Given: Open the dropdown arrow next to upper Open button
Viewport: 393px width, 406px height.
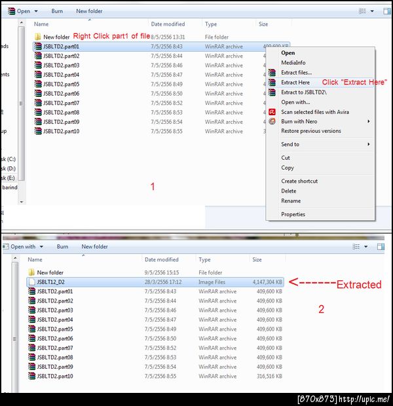Looking at the screenshot, I should pos(36,11).
